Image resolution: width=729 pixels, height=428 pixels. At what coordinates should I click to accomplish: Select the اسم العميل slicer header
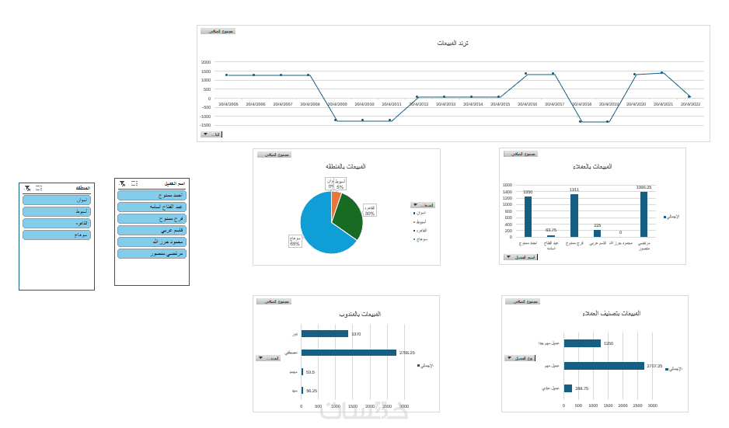(x=175, y=183)
